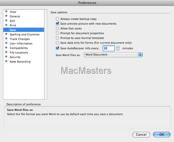Enable Save data only for forms
174x142 pixels.
click(58, 43)
